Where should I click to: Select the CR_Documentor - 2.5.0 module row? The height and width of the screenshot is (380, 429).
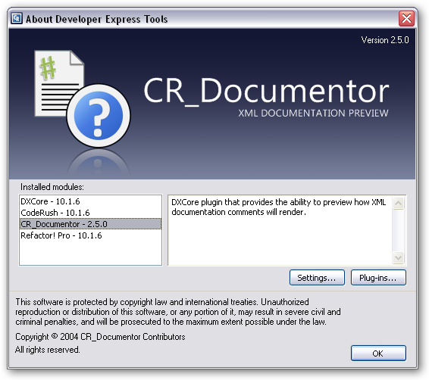point(90,224)
